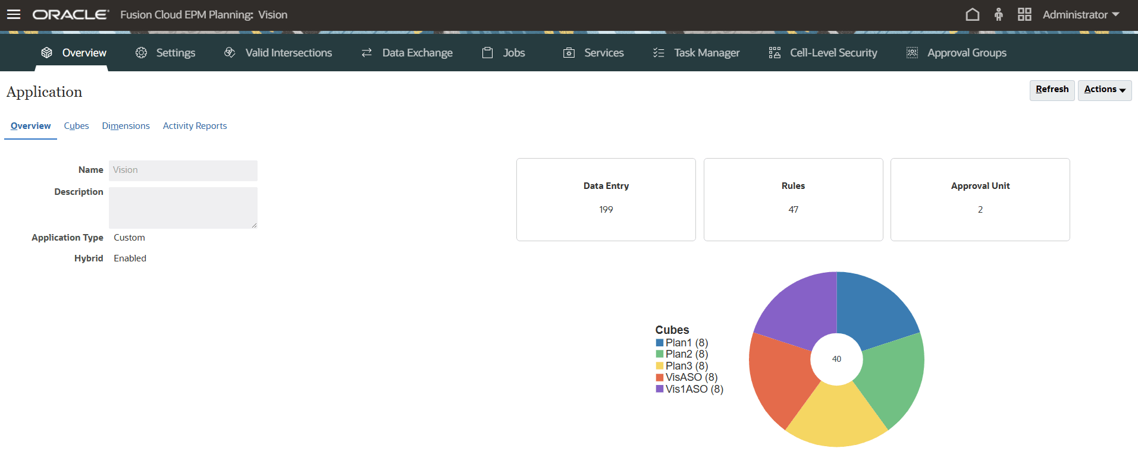Click the 'Plan2 (8)' legend label

point(687,354)
